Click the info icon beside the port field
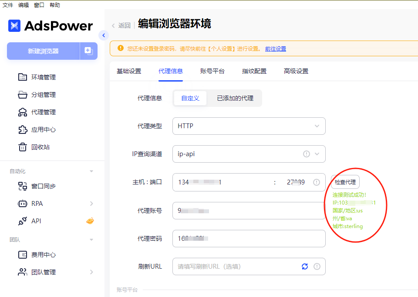 (317, 182)
